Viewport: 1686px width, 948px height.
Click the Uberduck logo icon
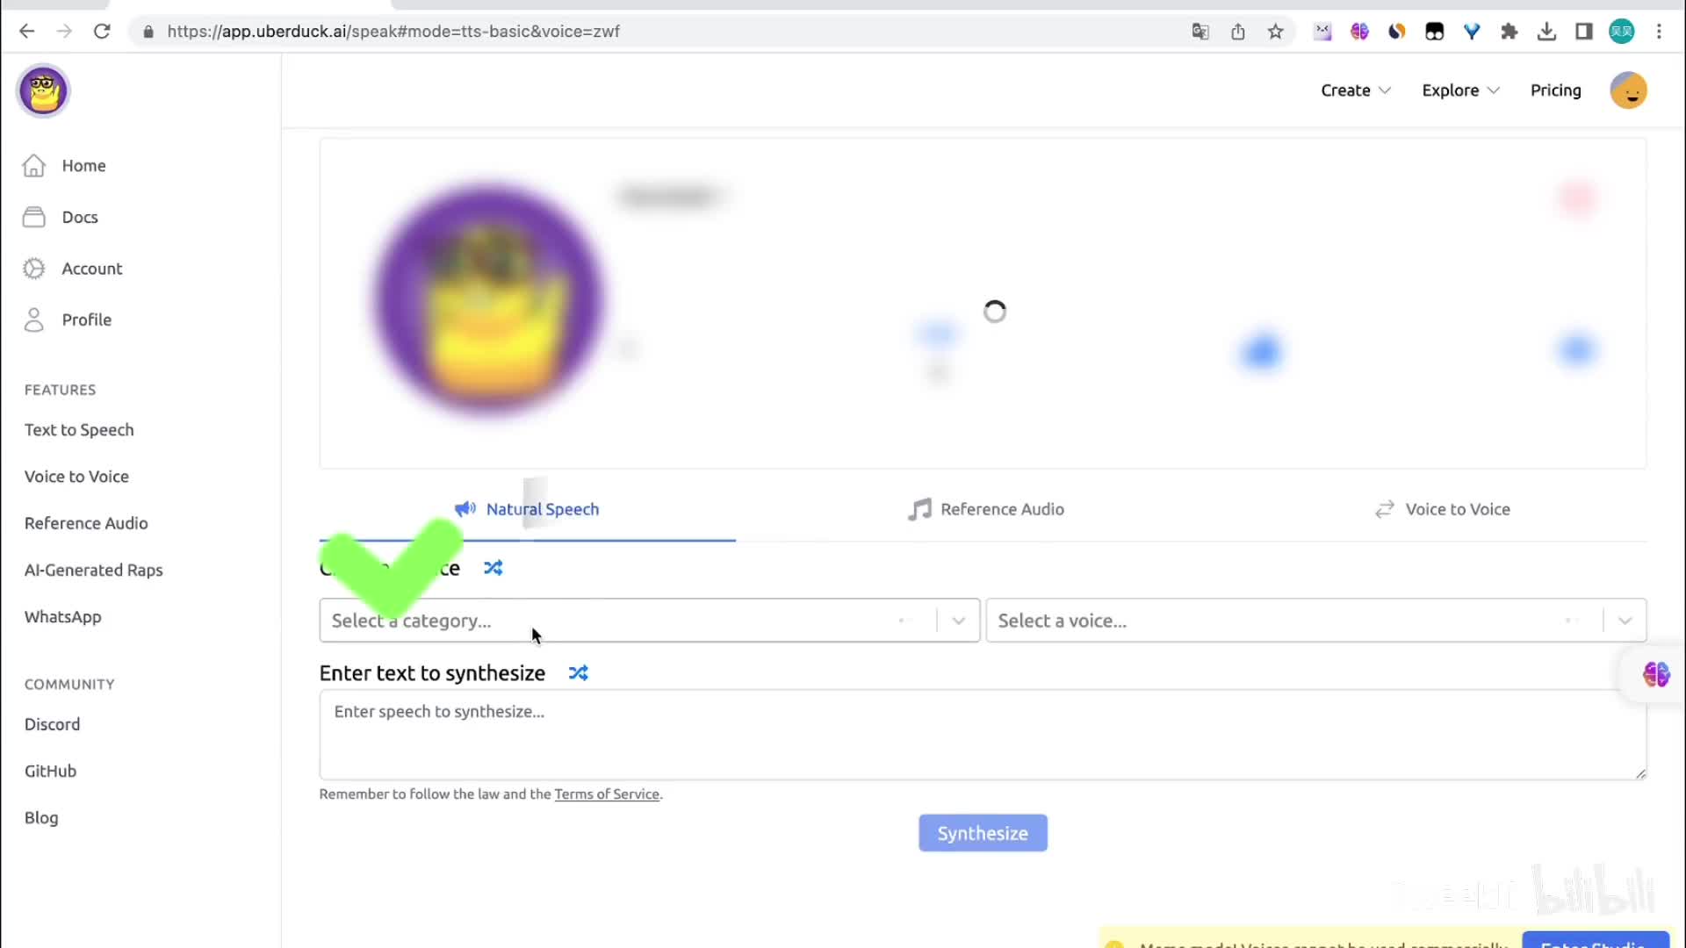(43, 90)
